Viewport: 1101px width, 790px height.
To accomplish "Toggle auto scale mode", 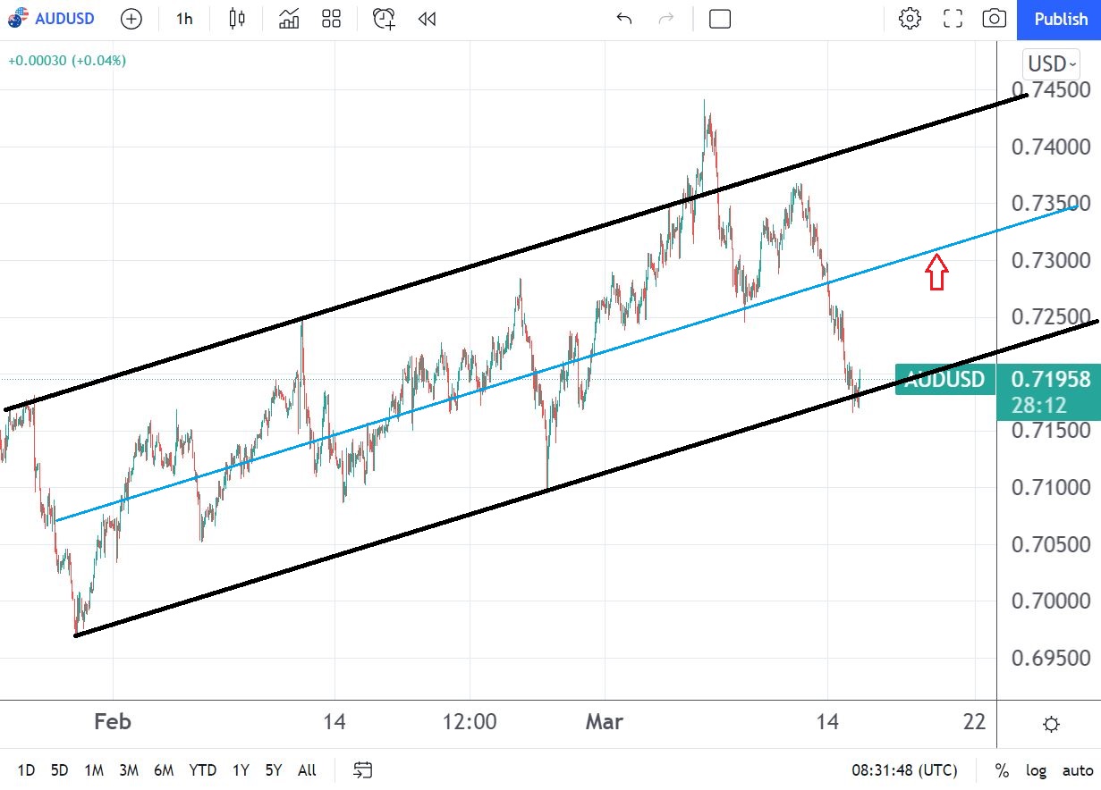I will pos(1078,770).
